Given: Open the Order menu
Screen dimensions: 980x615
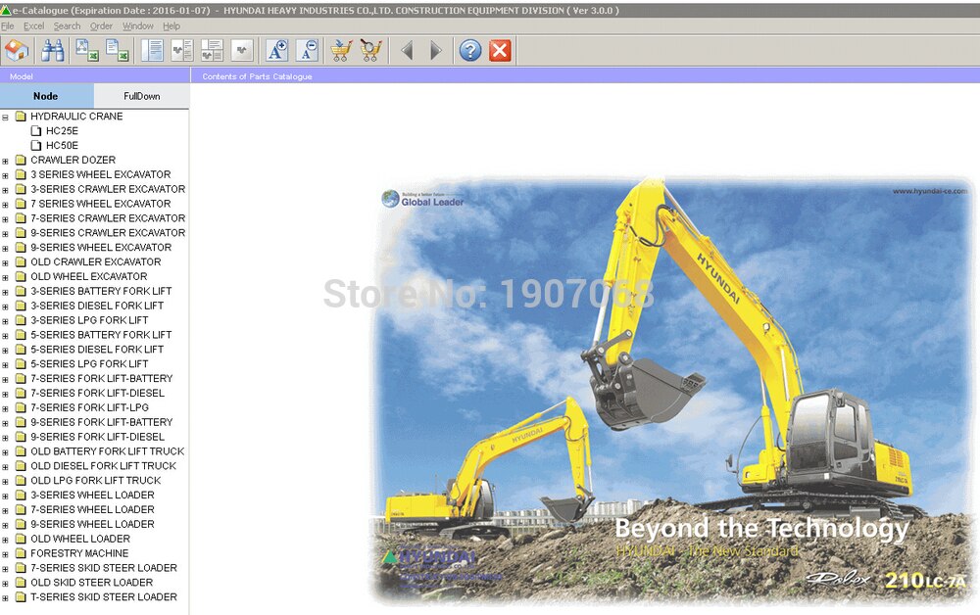Looking at the screenshot, I should coord(101,26).
